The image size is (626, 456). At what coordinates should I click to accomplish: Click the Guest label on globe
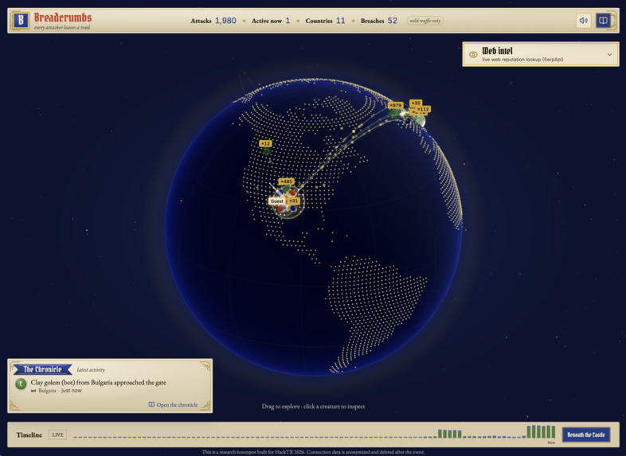tap(277, 201)
